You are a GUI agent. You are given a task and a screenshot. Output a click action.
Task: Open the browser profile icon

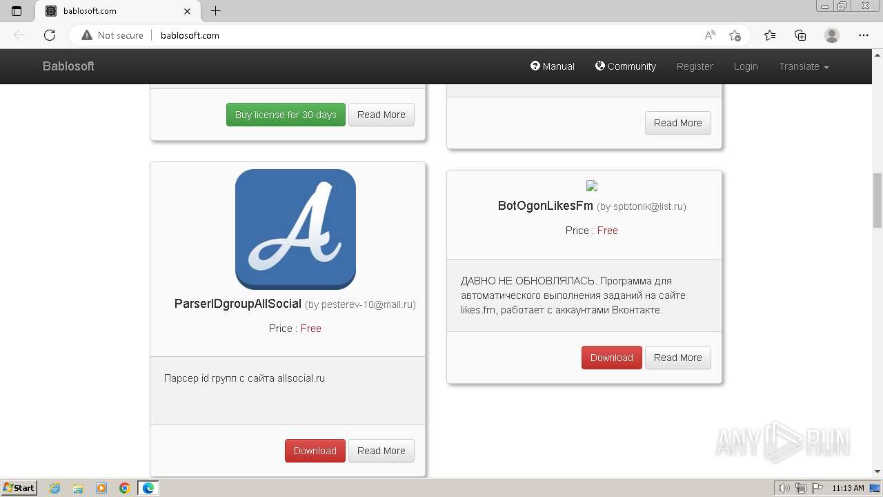click(x=832, y=35)
